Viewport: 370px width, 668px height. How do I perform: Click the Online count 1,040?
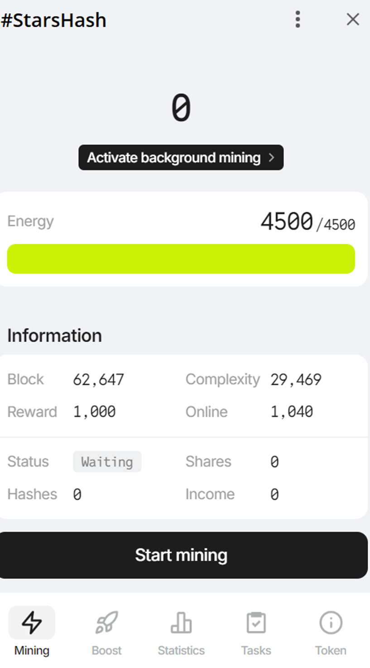pos(292,412)
